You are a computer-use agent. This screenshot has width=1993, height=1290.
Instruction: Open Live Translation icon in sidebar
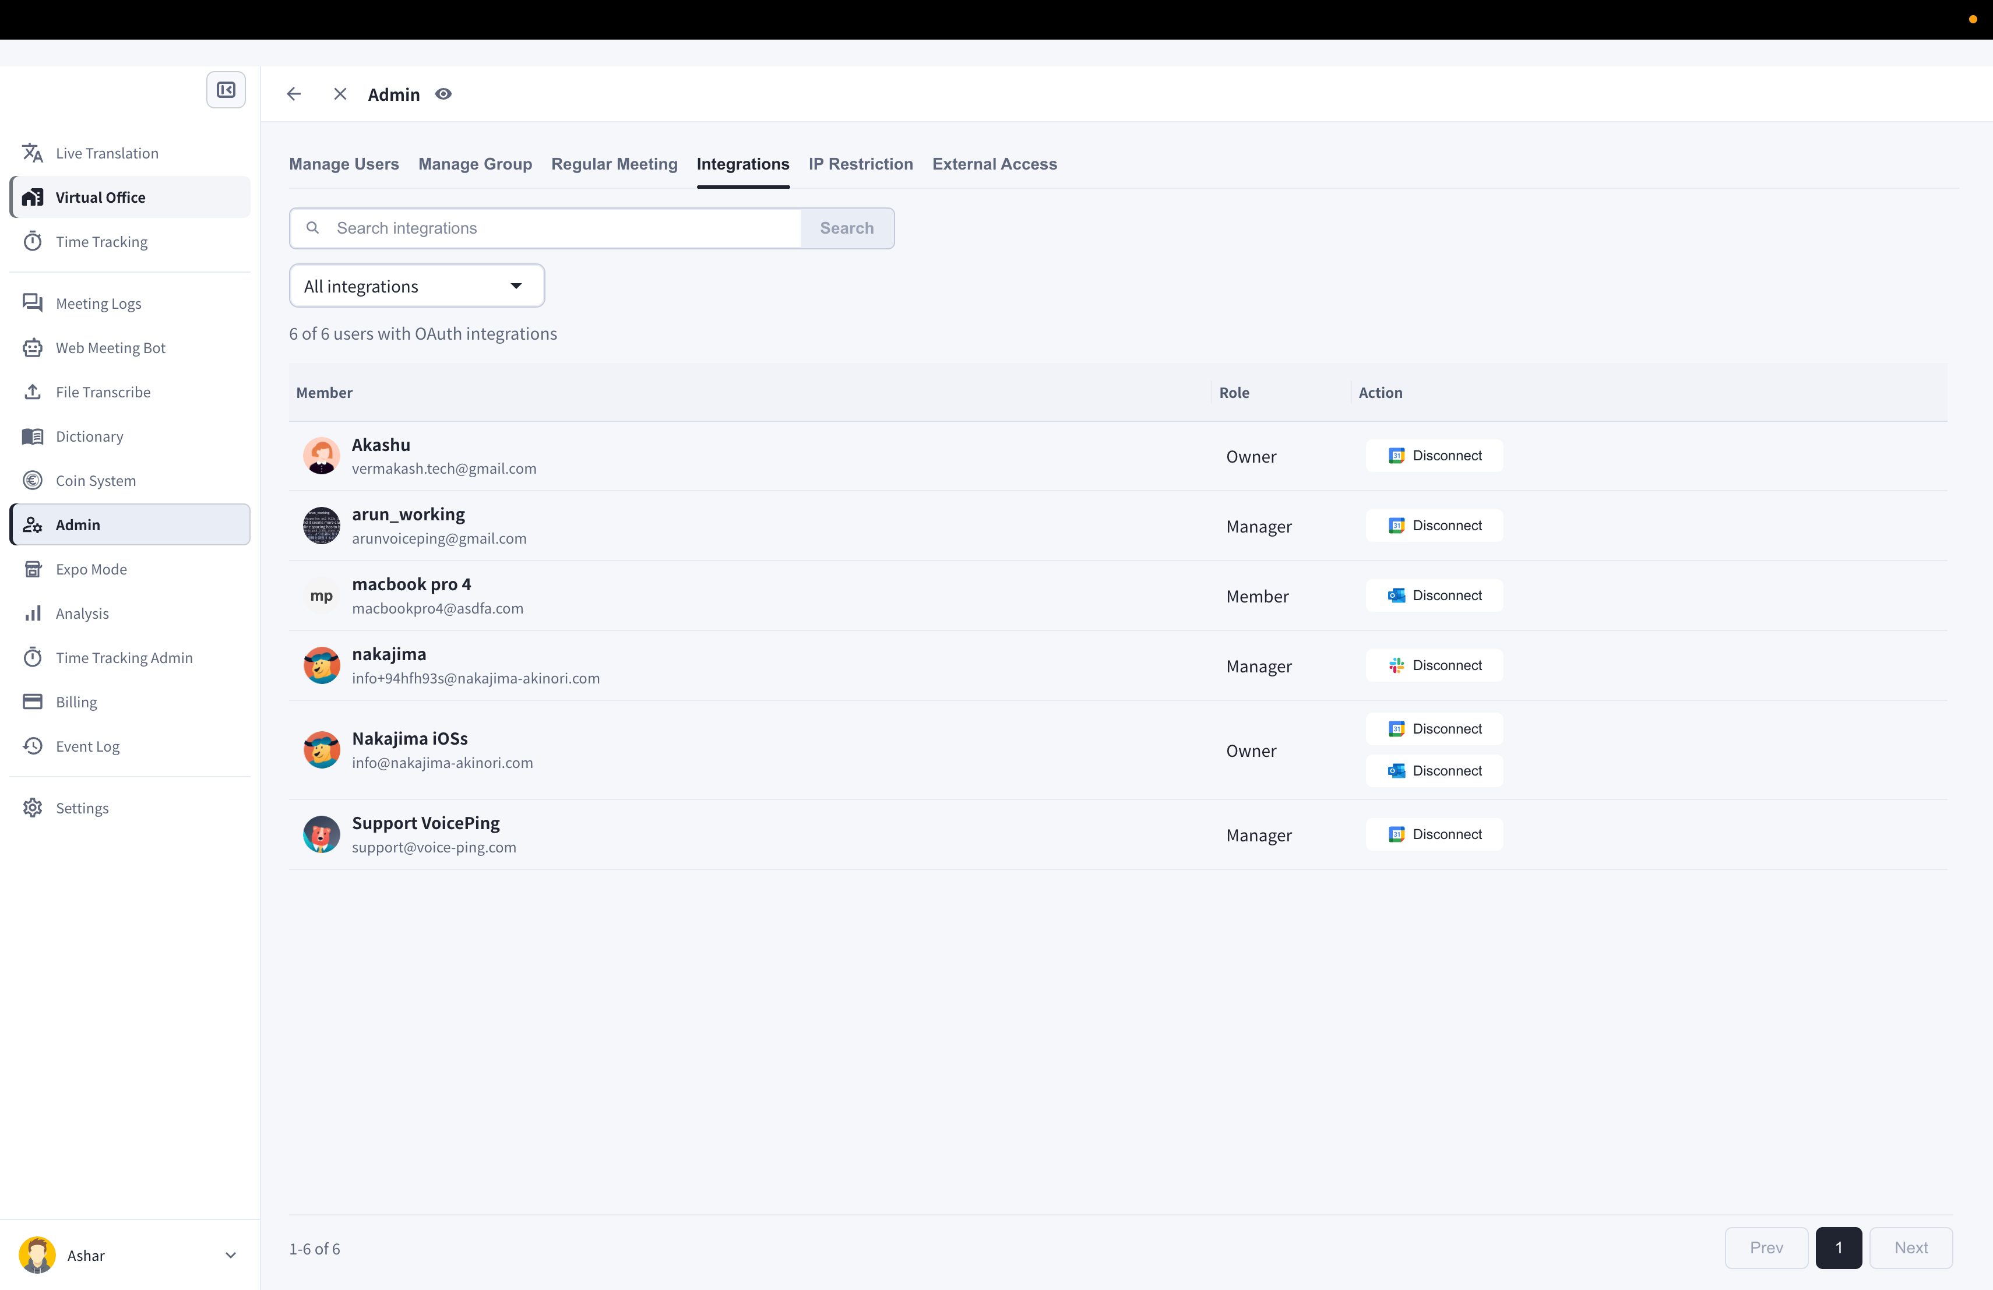(x=33, y=153)
